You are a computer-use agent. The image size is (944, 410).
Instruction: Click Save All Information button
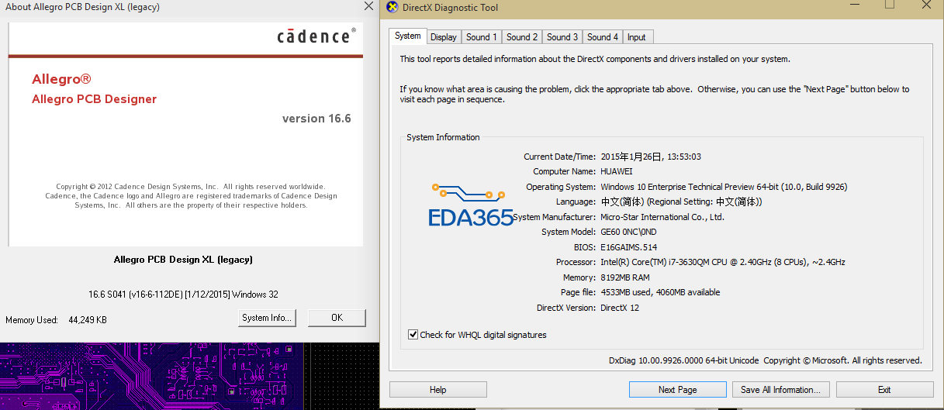(780, 390)
